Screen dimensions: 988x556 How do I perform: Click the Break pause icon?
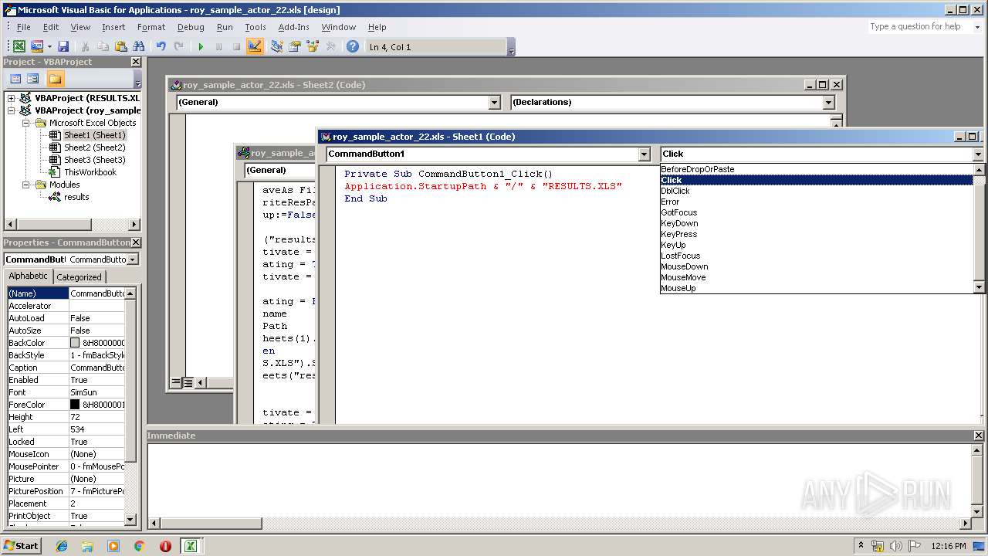[218, 47]
